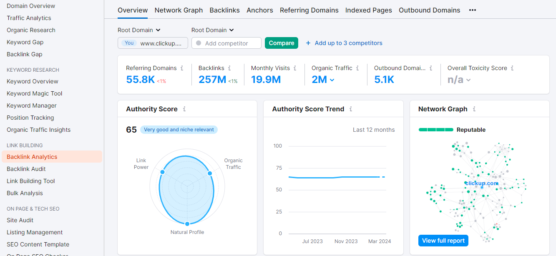Click the plus icon before Add competitors
The image size is (556, 256).
coord(308,43)
